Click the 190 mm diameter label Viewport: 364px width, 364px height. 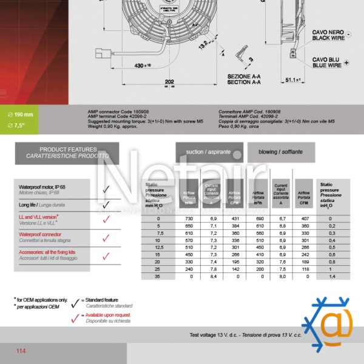tap(24, 114)
